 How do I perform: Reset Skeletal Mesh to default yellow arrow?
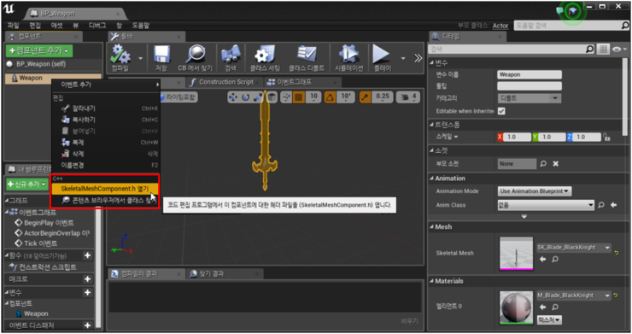click(x=617, y=253)
